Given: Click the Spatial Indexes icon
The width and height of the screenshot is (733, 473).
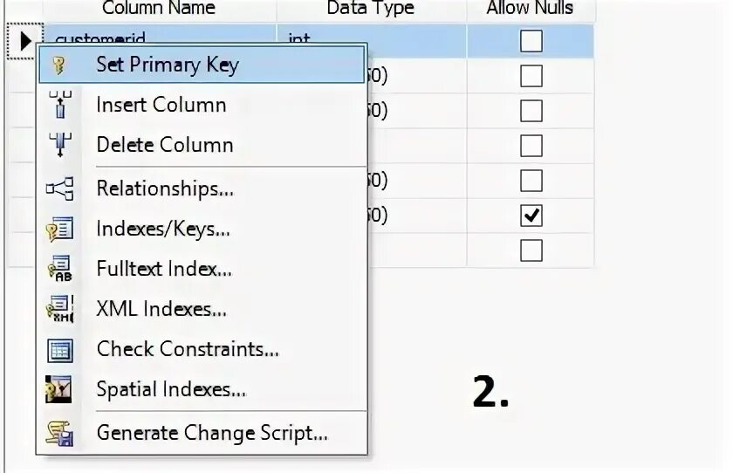Looking at the screenshot, I should (x=59, y=389).
